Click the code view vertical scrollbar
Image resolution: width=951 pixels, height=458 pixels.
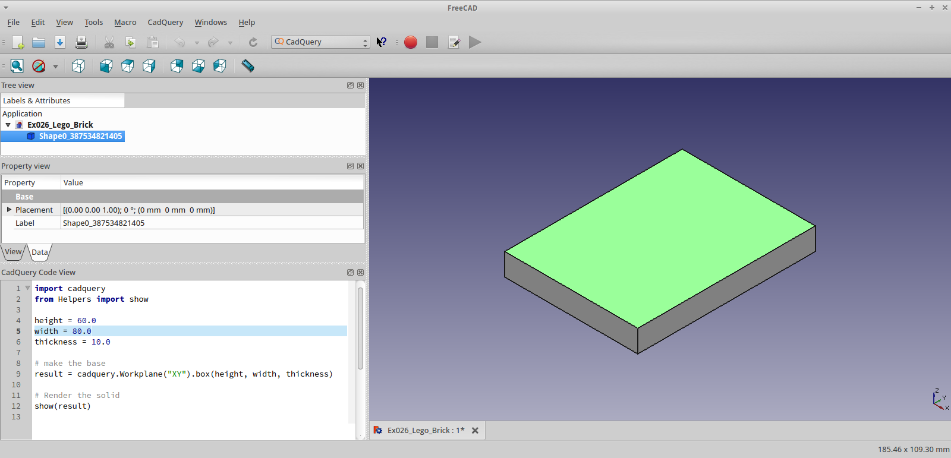pos(360,329)
